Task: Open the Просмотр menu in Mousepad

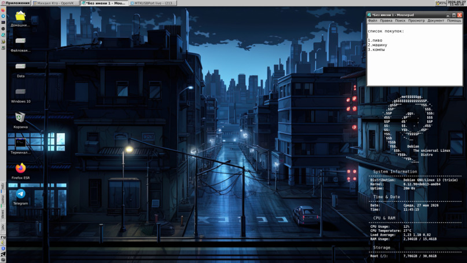Action: click(417, 21)
